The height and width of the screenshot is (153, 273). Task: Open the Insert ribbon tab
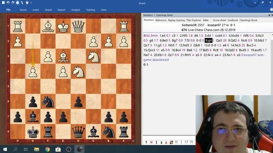[x=36, y=10]
